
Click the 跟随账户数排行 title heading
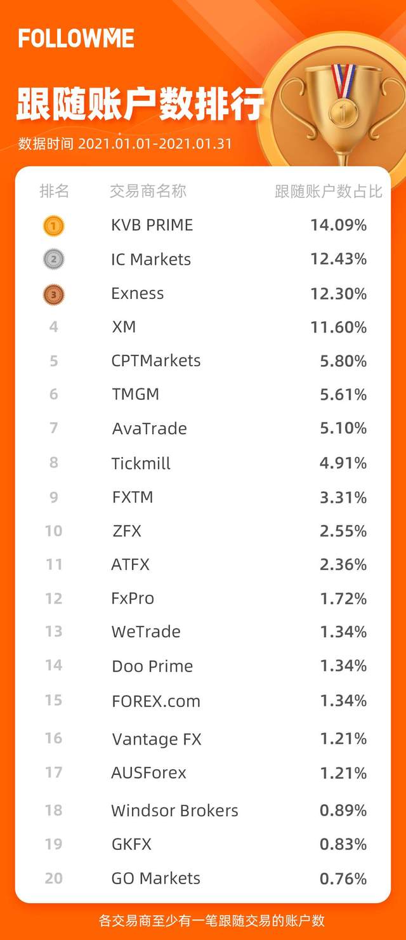click(x=140, y=103)
